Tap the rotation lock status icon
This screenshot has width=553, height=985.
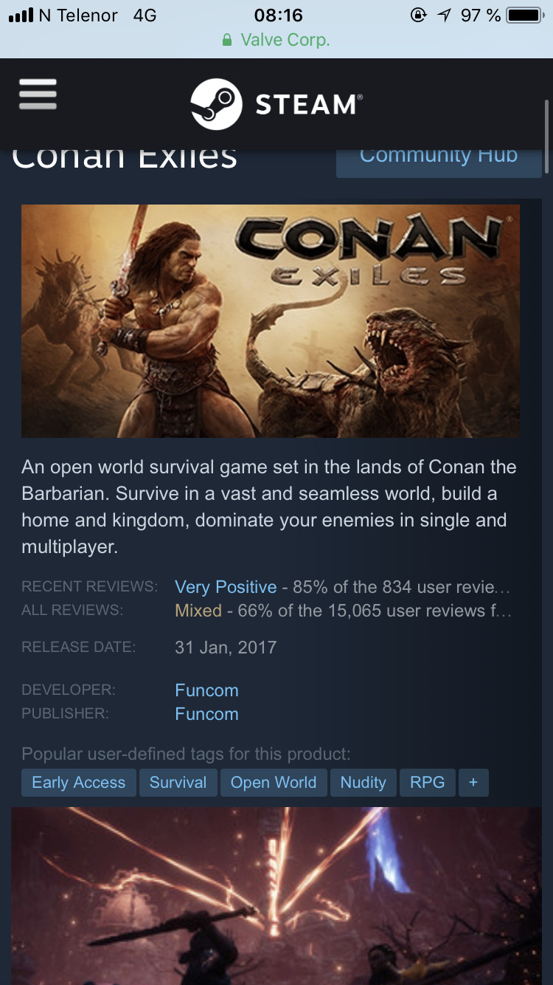pos(418,15)
